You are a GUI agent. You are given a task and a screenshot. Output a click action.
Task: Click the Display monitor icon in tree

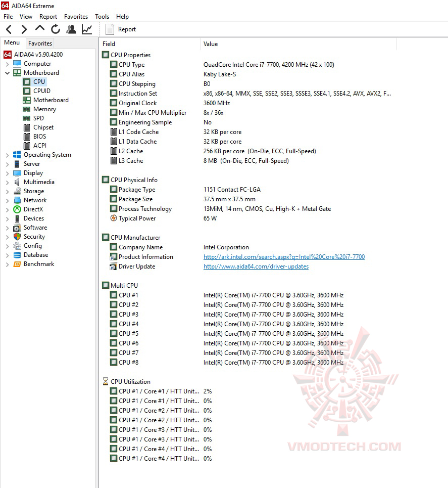pos(17,173)
